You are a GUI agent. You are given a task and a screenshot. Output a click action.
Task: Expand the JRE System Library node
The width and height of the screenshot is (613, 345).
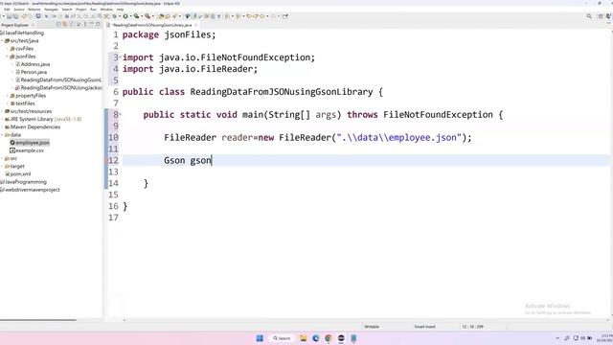point(2,119)
